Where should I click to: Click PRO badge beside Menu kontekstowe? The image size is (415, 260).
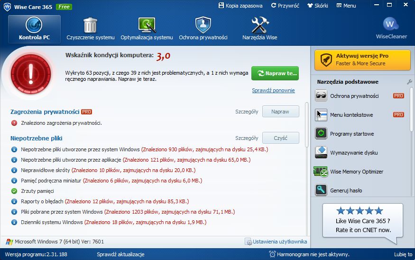(398, 115)
